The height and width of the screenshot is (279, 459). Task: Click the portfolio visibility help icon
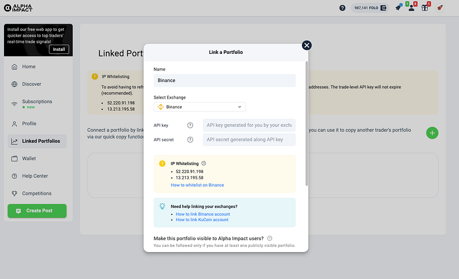pos(270,238)
